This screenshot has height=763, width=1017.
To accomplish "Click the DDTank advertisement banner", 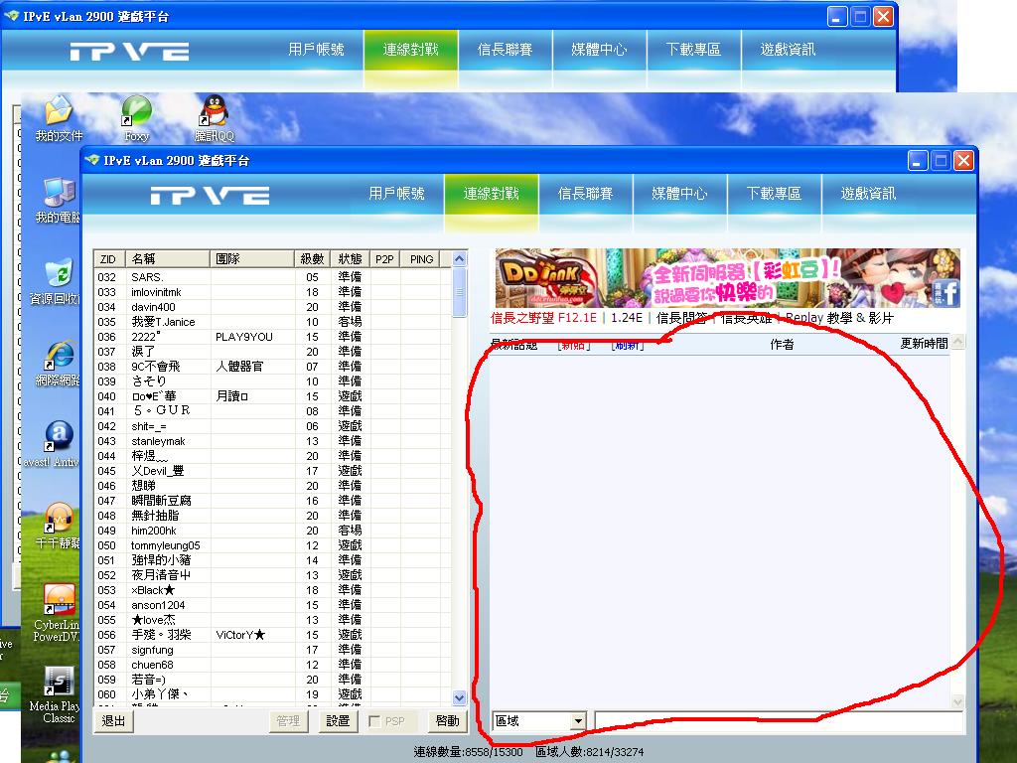I will pos(728,278).
